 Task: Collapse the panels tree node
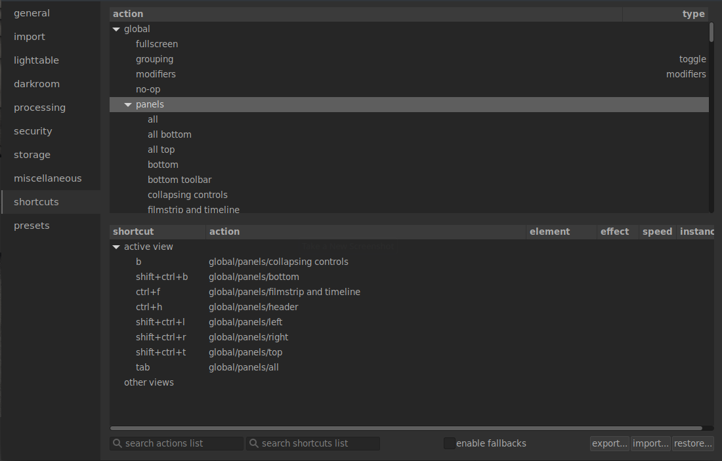(x=128, y=105)
